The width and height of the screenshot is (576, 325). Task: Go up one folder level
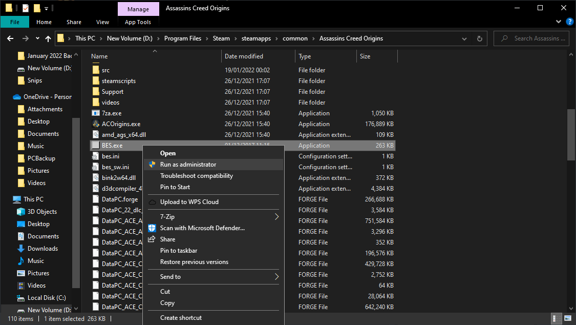point(48,38)
